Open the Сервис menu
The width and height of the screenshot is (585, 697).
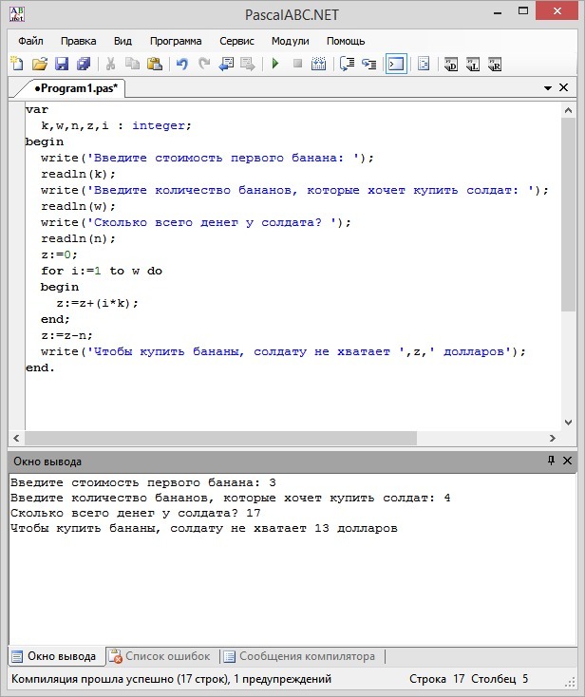tap(236, 41)
